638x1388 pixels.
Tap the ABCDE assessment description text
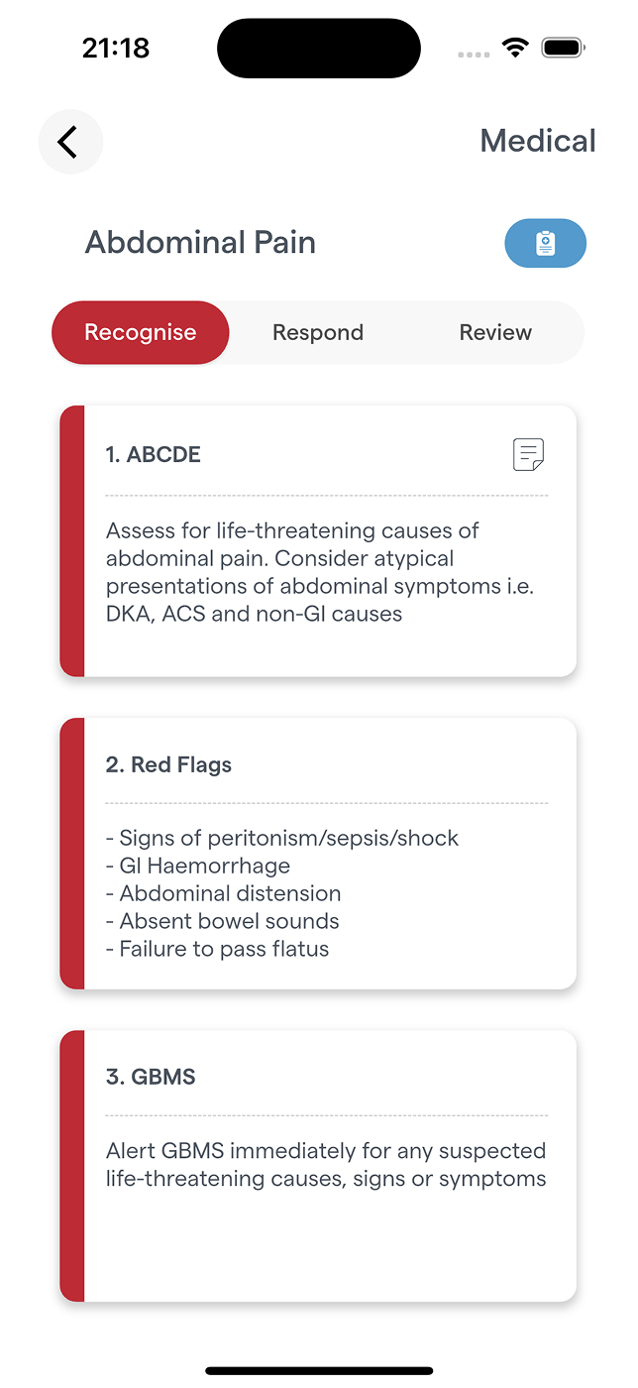[x=319, y=572]
